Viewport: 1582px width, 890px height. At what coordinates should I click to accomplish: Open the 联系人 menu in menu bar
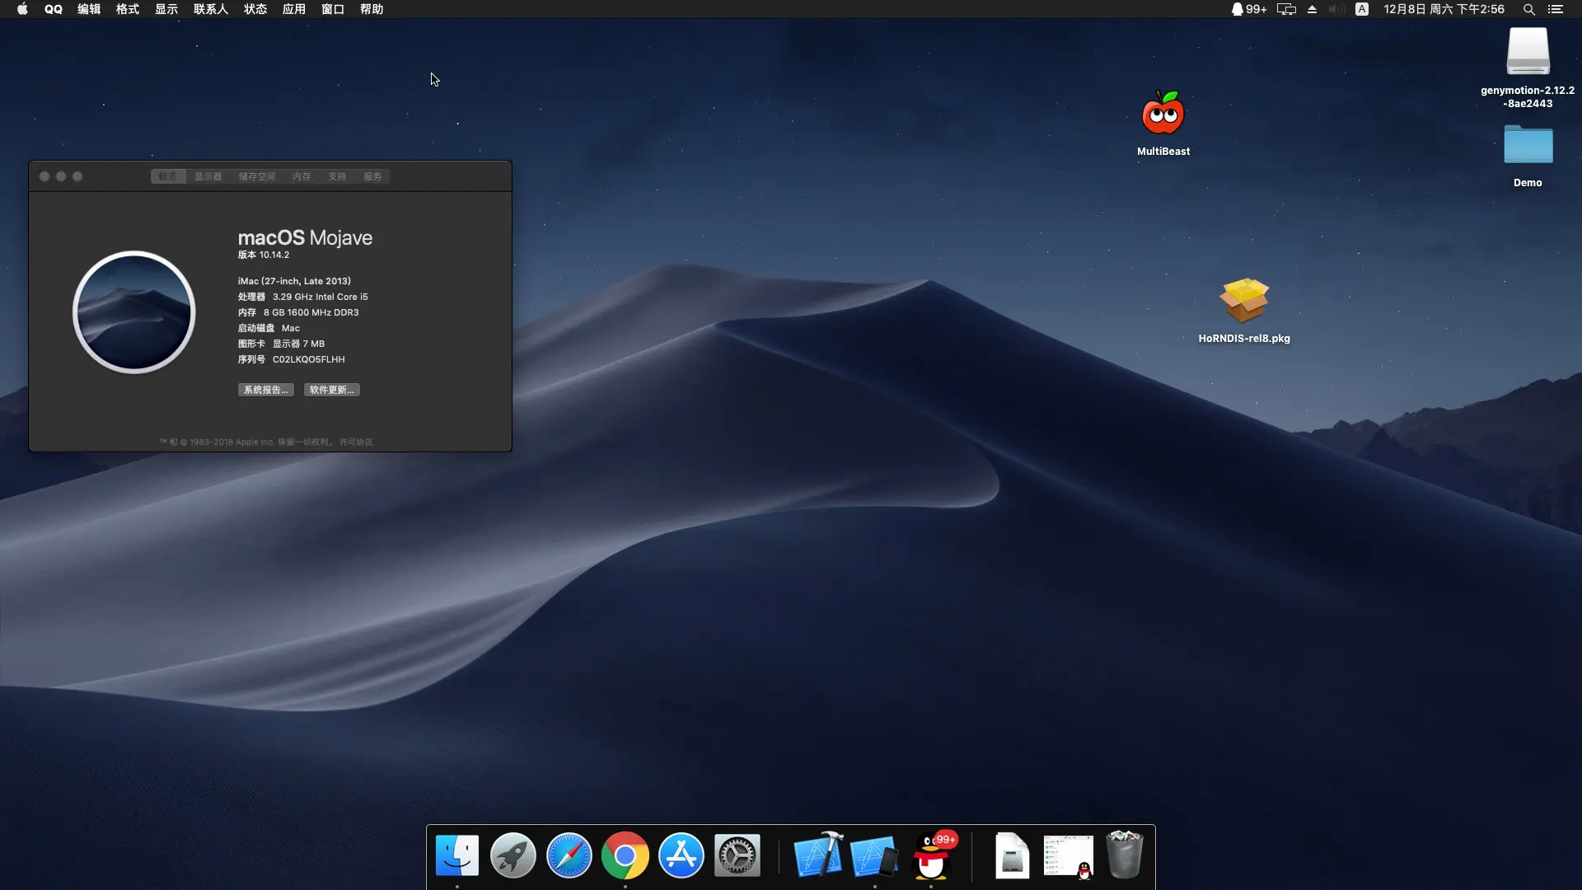(x=210, y=9)
